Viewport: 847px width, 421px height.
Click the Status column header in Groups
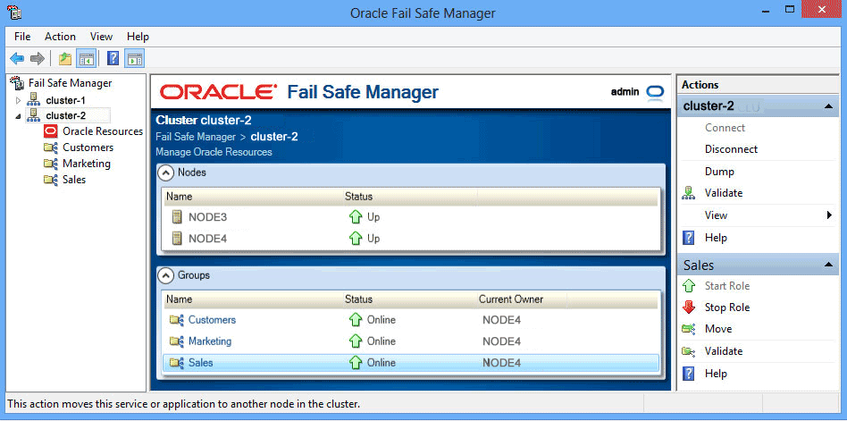pos(358,299)
